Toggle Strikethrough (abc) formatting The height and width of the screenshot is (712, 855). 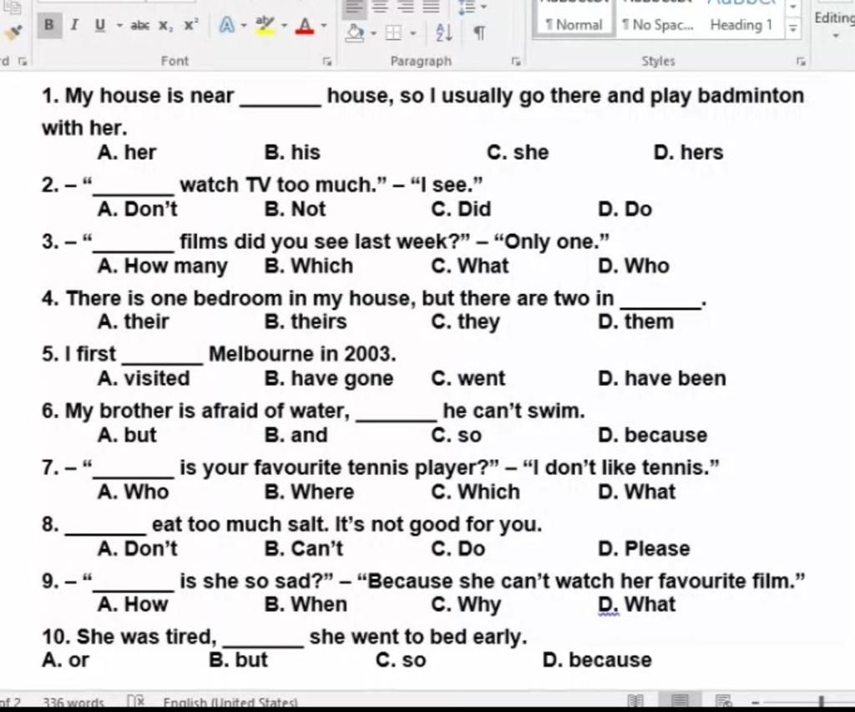coord(139,25)
